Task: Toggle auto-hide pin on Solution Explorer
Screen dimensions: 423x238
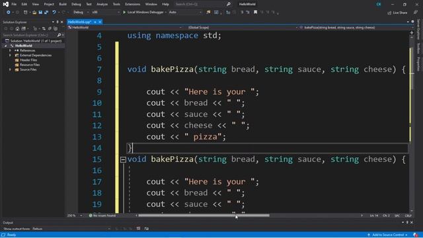Action: [58, 22]
